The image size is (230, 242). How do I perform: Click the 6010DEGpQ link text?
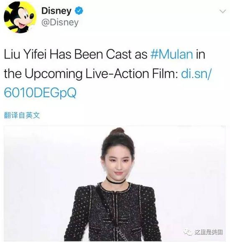pyautogui.click(x=40, y=93)
